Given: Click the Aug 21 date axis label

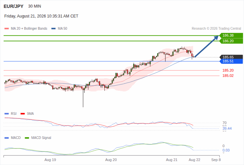Looking at the screenshot, I should (172, 160).
